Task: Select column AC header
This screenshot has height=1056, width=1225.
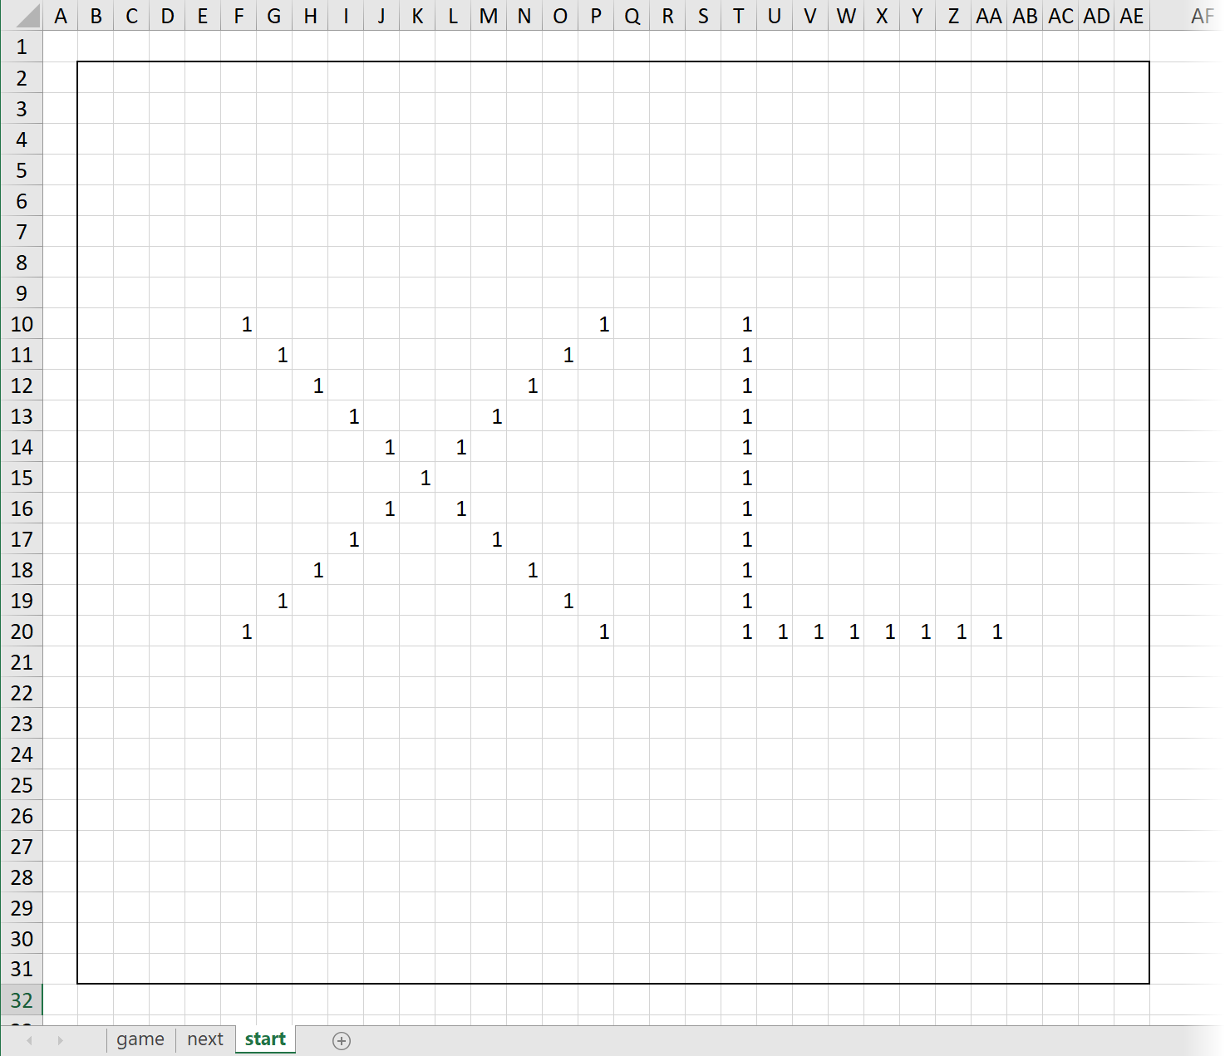Action: 1060,16
